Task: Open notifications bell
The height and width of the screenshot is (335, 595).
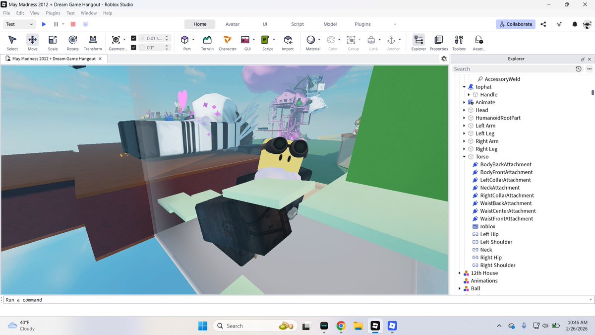Action: click(x=575, y=24)
